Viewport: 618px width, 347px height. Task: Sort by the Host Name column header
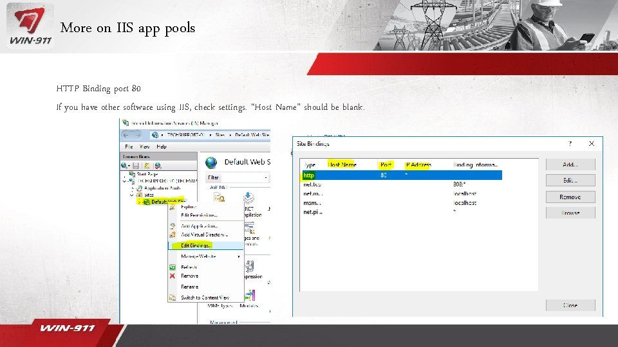tap(342, 165)
